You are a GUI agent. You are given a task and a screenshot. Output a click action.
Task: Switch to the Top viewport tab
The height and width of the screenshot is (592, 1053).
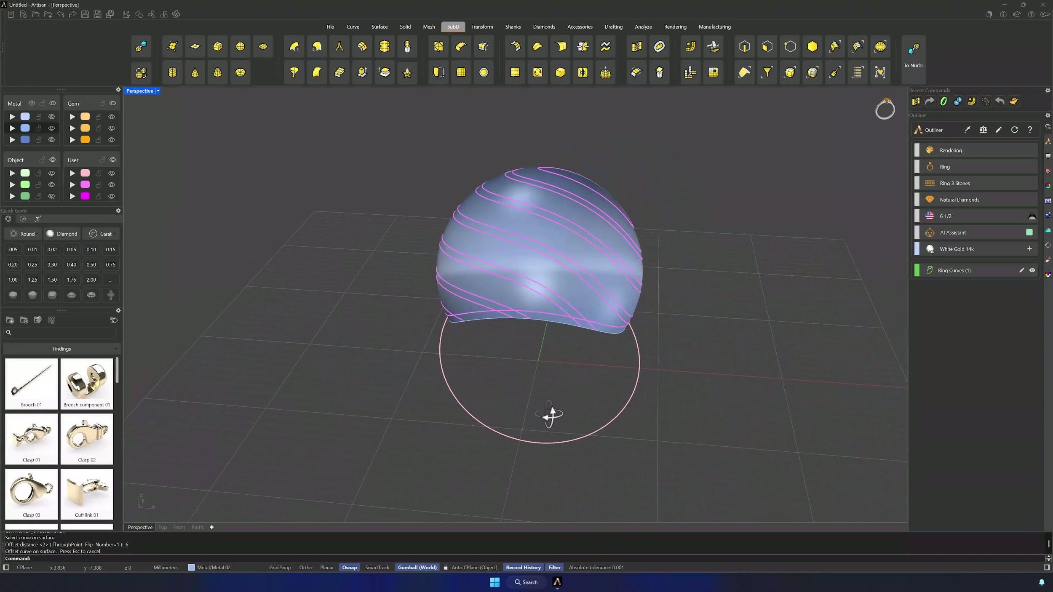163,527
